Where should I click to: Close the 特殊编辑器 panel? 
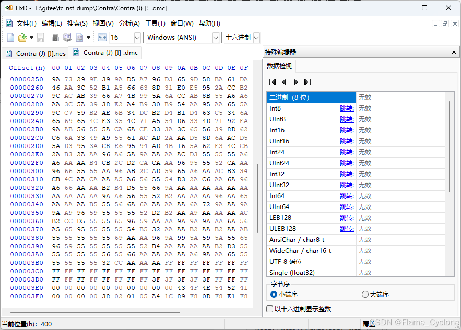[454, 52]
